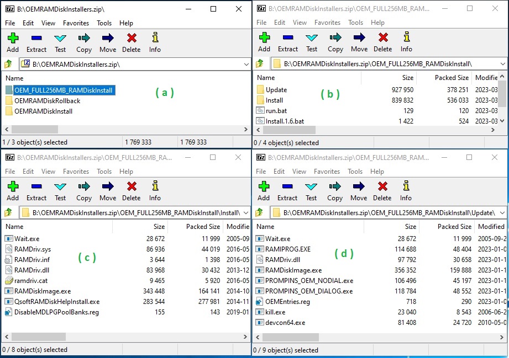This screenshot has width=509, height=358.
Task: Open the address bar dropdown in window (a)
Action: (x=247, y=64)
